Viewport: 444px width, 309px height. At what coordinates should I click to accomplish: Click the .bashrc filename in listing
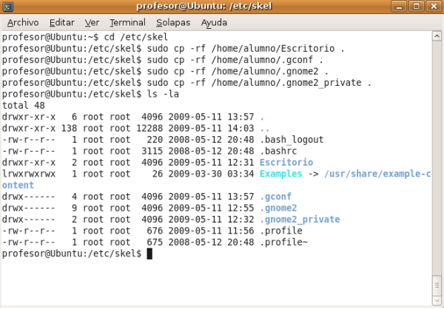[x=277, y=151]
